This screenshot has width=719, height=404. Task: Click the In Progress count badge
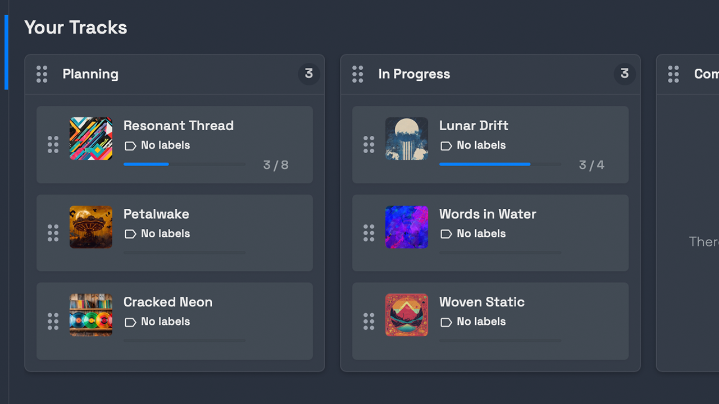[x=624, y=74]
